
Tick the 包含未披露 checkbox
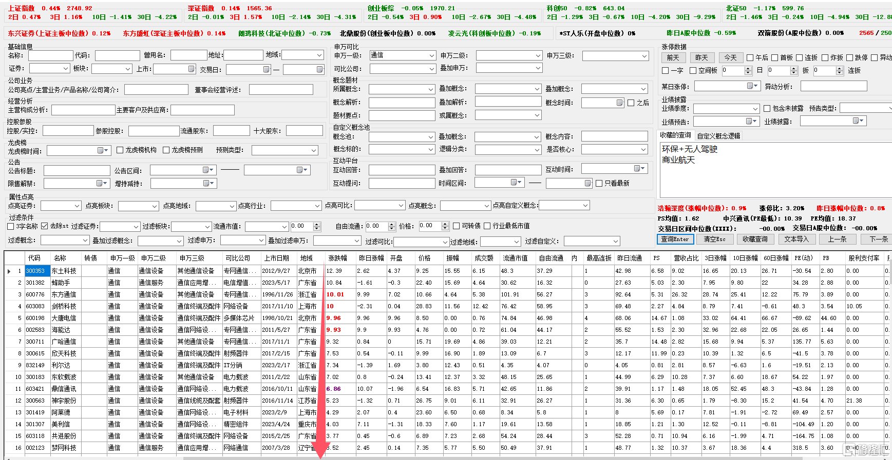click(767, 108)
